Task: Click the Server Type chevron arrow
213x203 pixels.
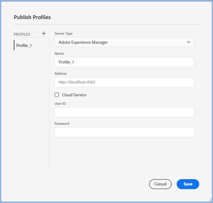Action: 188,42
